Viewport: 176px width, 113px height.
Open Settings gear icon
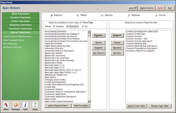(16, 105)
